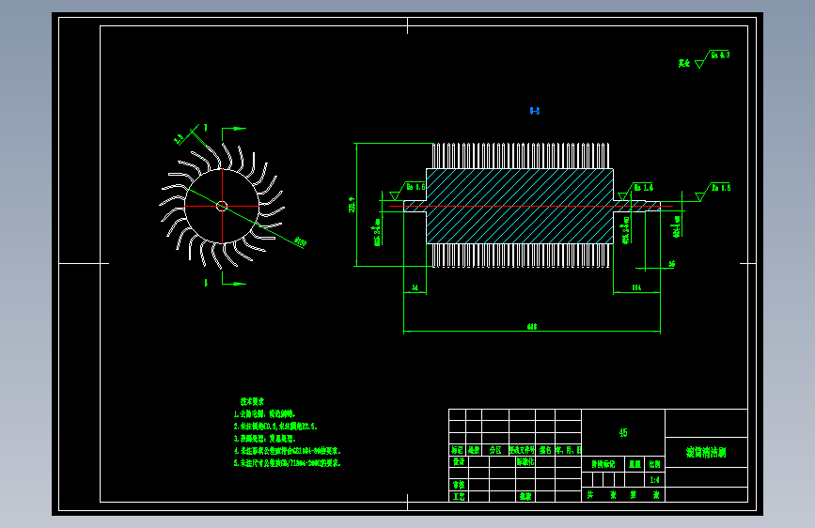Click the 设计 row label in title block
Image resolution: width=815 pixels, height=528 pixels.
click(x=459, y=461)
